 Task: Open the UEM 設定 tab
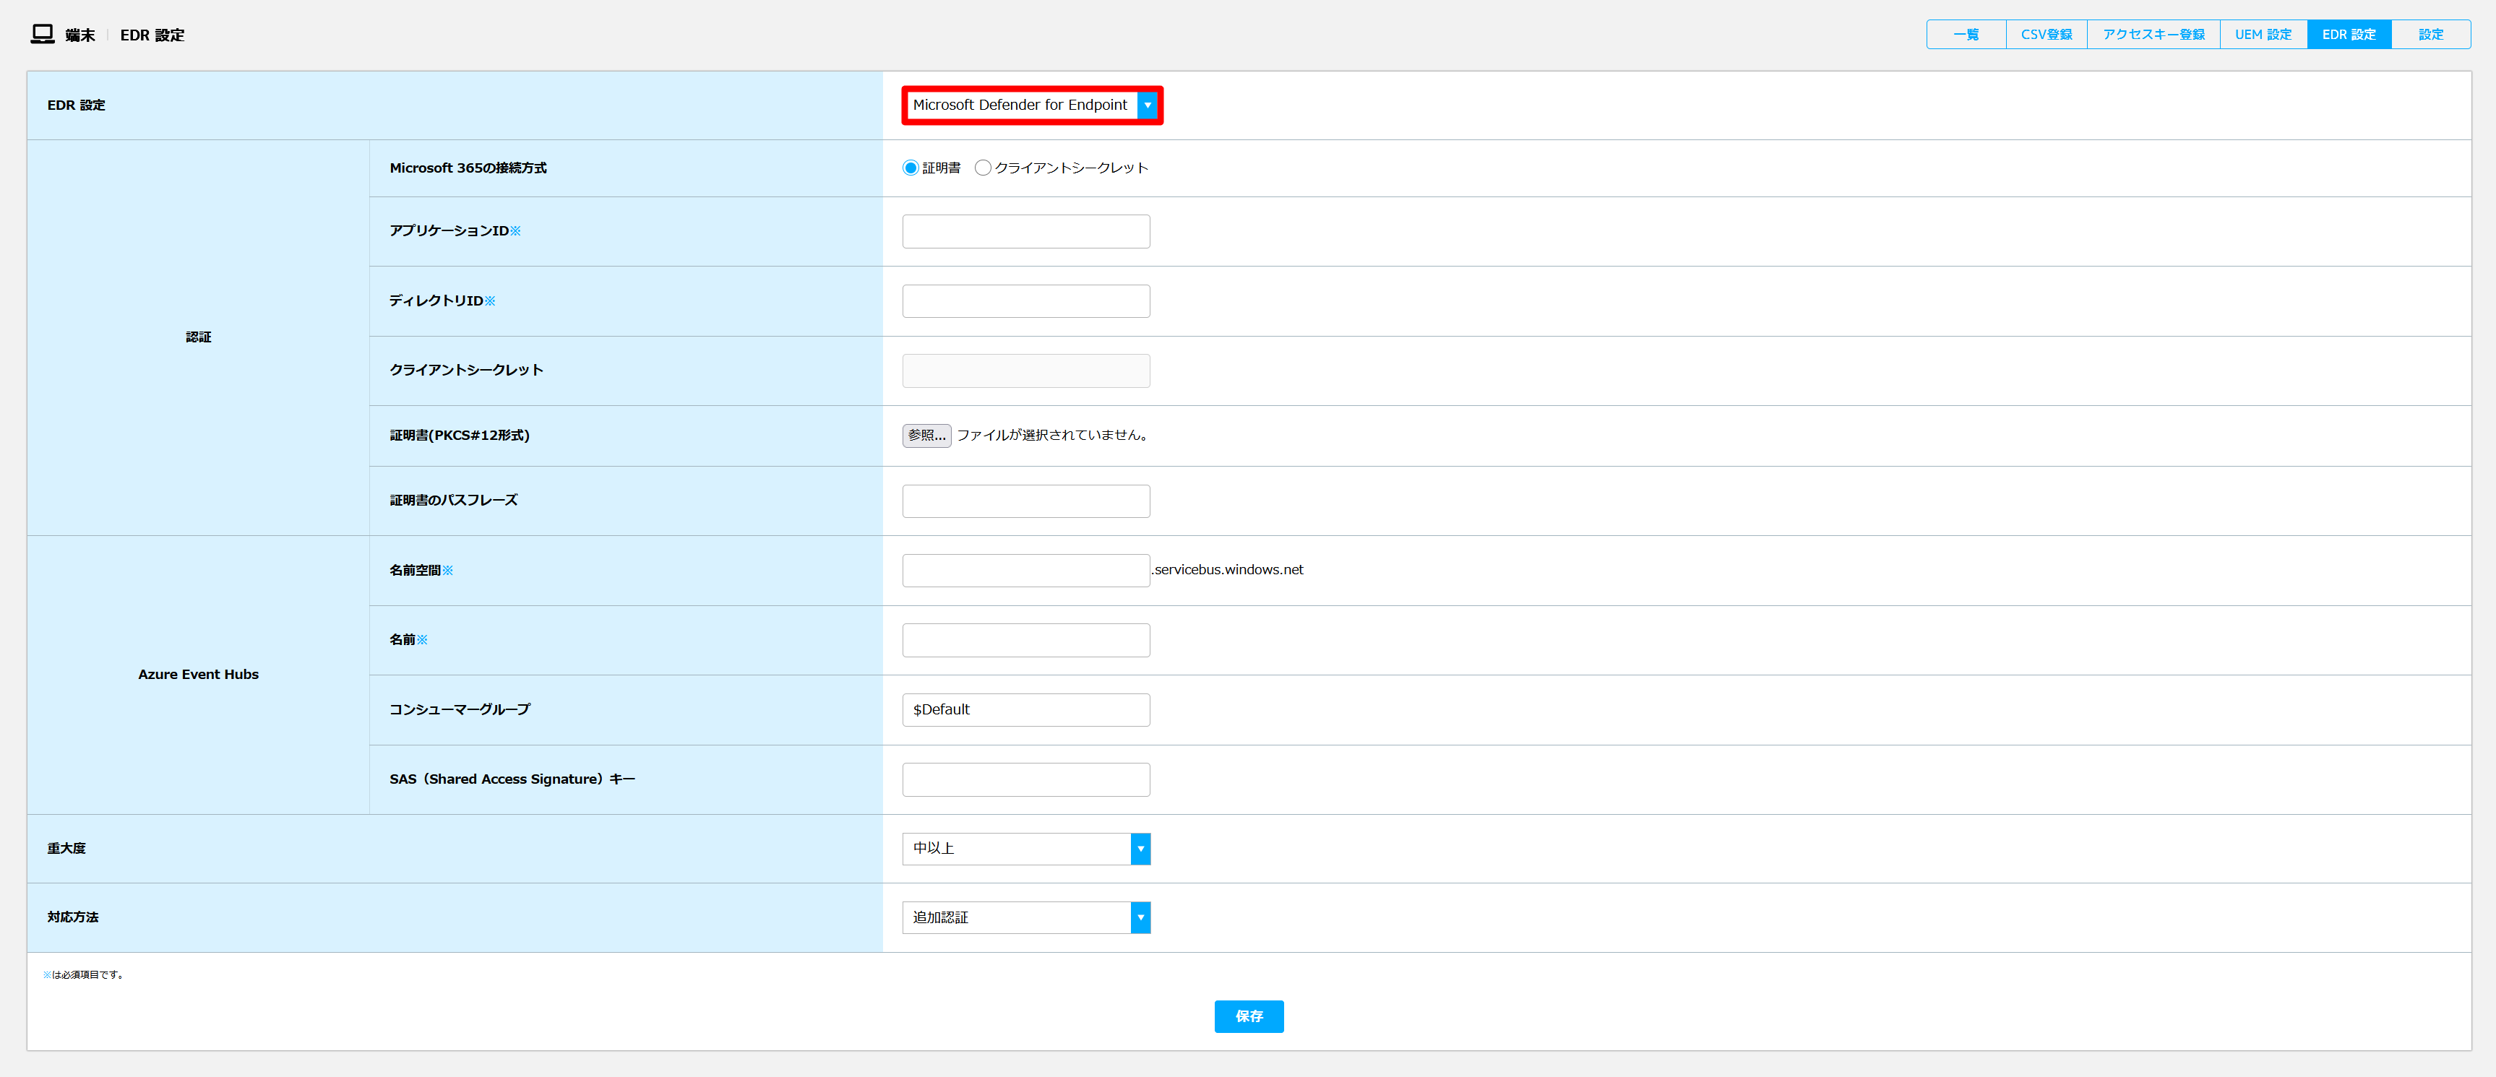click(2263, 35)
